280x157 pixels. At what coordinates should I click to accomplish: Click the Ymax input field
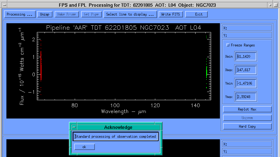coord(246,97)
